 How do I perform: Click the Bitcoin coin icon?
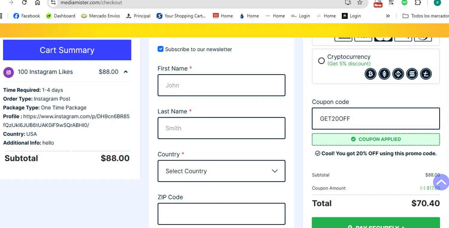click(370, 74)
